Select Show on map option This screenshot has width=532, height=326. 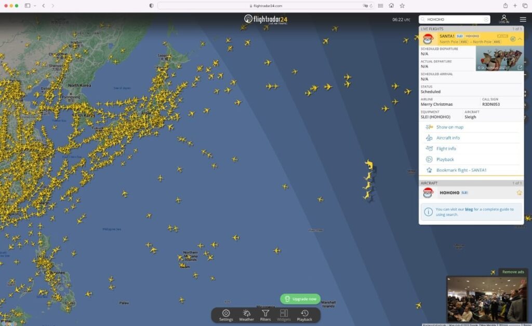click(449, 127)
